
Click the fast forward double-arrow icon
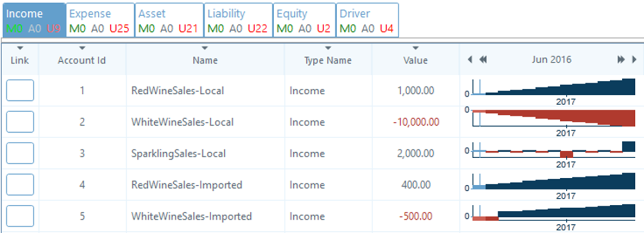(621, 60)
